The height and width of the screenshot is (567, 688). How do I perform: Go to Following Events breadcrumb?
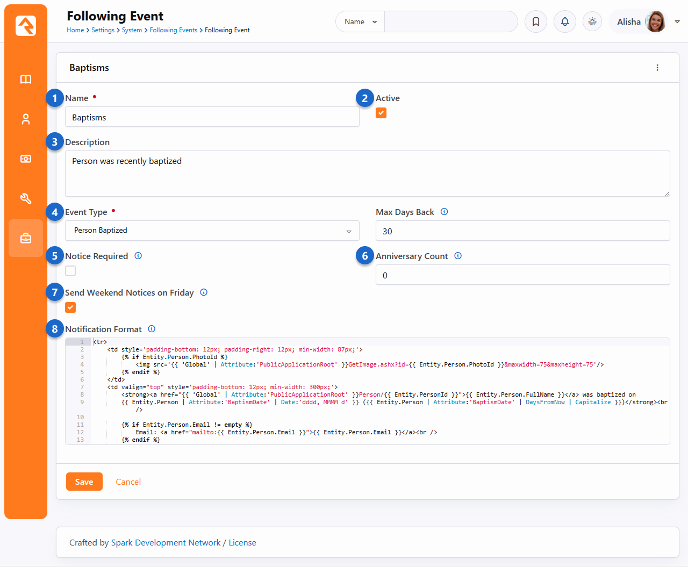pyautogui.click(x=173, y=30)
